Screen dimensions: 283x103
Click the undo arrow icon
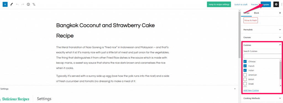pos(17,4)
